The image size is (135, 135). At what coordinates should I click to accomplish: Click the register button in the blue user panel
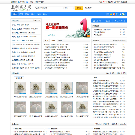click(x=108, y=21)
